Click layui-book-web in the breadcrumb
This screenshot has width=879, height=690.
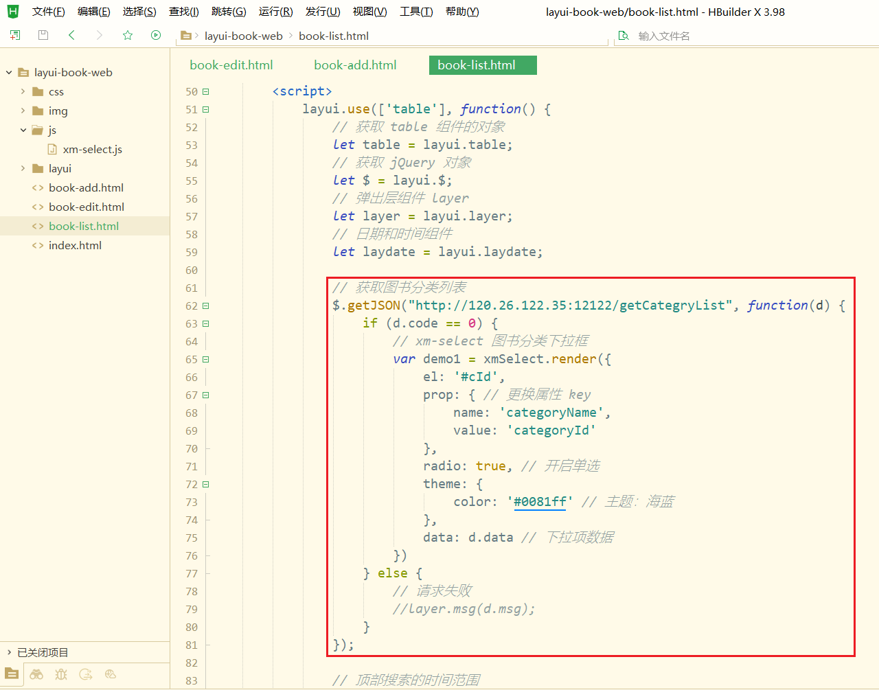244,36
